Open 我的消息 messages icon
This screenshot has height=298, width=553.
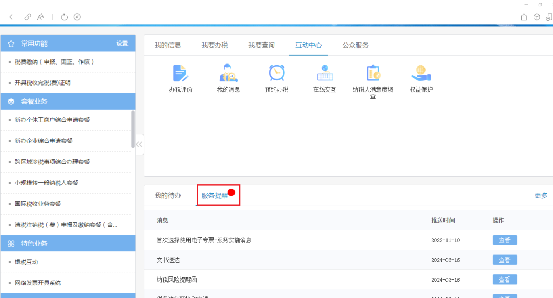[x=228, y=73]
